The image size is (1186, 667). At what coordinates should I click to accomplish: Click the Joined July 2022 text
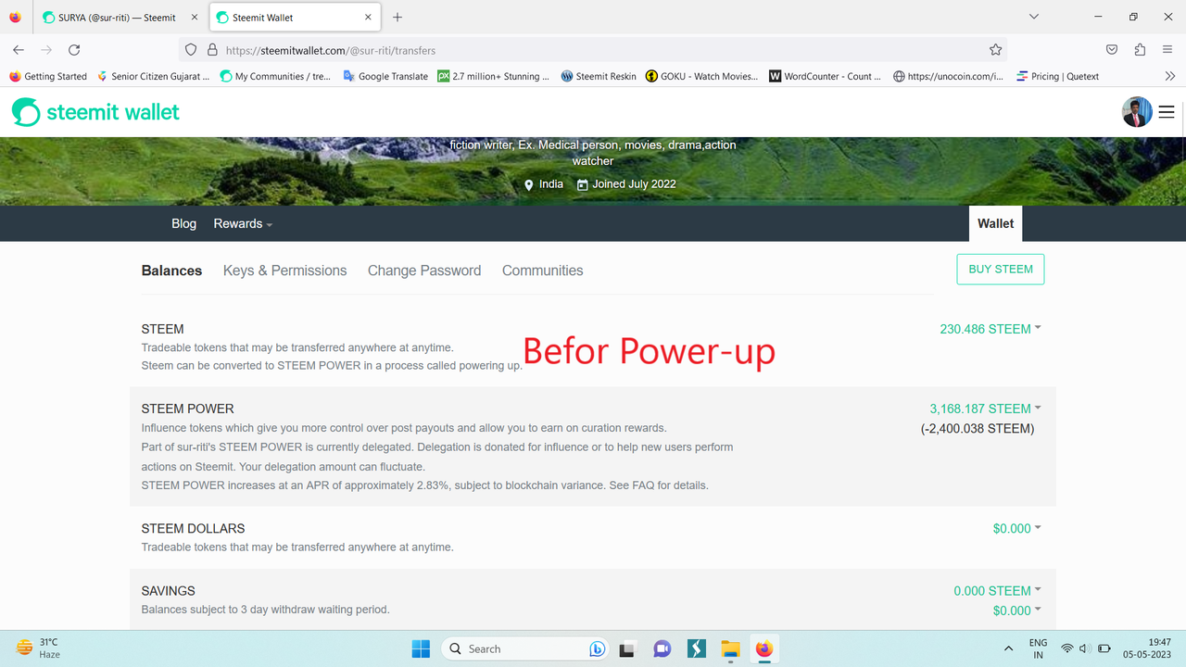tap(635, 183)
